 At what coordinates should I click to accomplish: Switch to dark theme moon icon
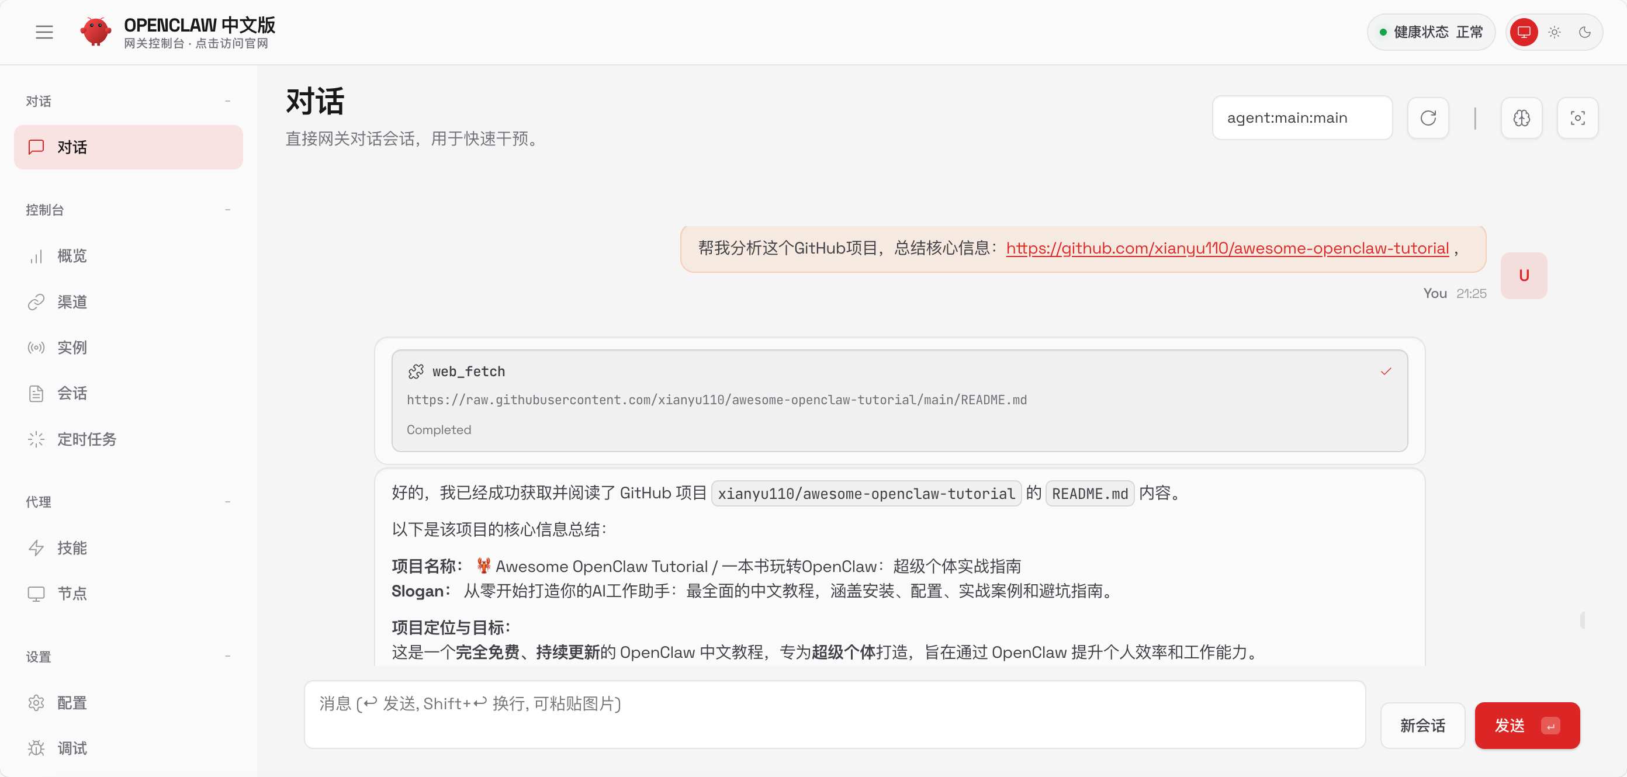[x=1585, y=32]
